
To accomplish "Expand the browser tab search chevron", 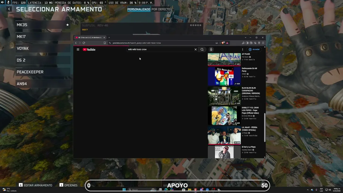I will (245, 38).
